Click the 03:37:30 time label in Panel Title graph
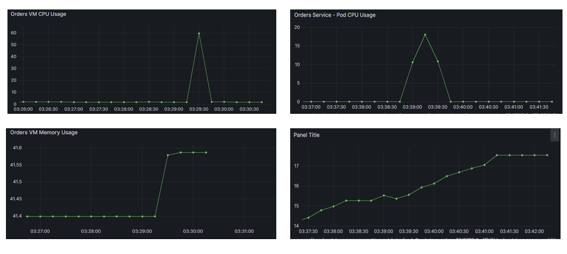 pos(308,232)
